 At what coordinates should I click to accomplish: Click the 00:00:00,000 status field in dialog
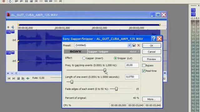tap(118, 105)
